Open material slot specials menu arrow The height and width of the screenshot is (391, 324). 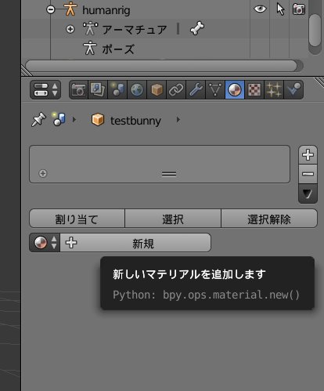pos(308,194)
